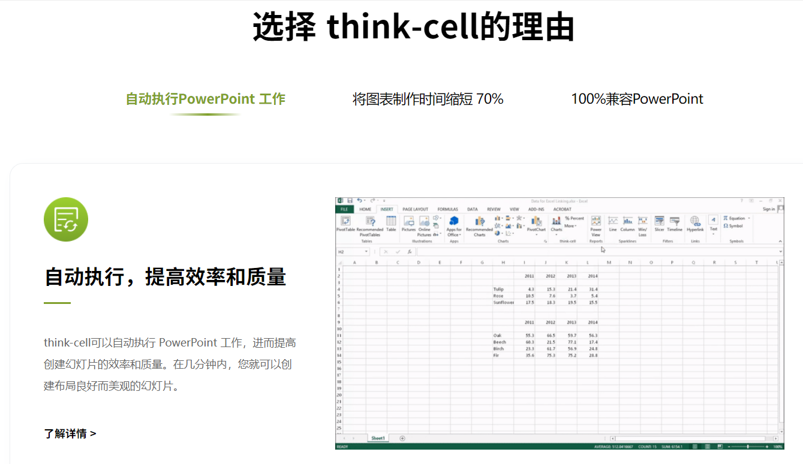Click the Undo arrow in Excel title bar

360,200
